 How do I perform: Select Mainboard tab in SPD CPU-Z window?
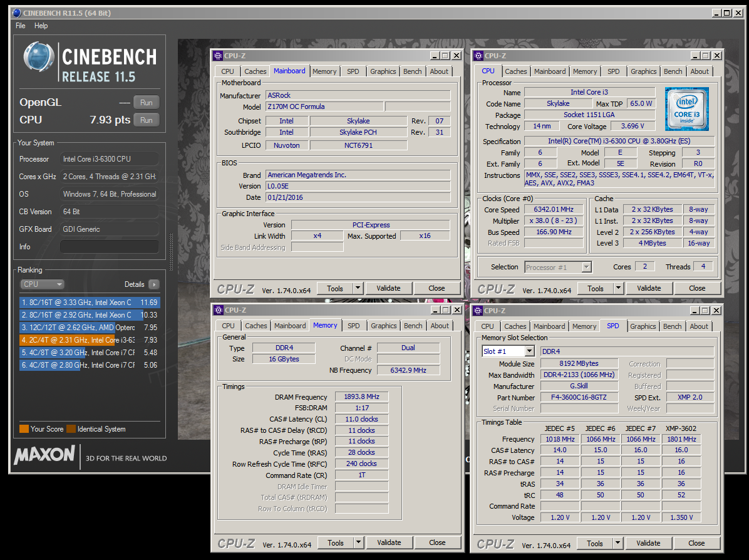click(x=549, y=326)
